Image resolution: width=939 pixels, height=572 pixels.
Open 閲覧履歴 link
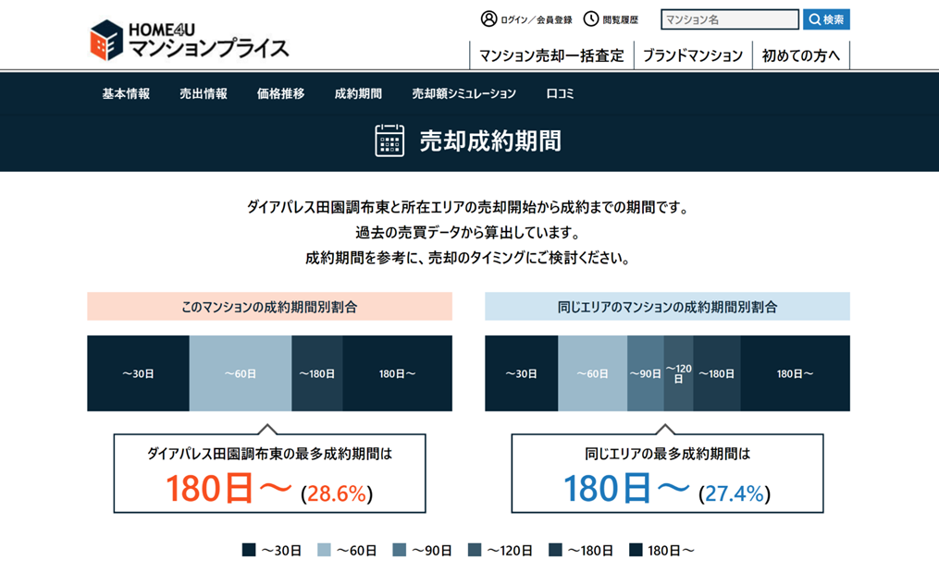(x=621, y=19)
